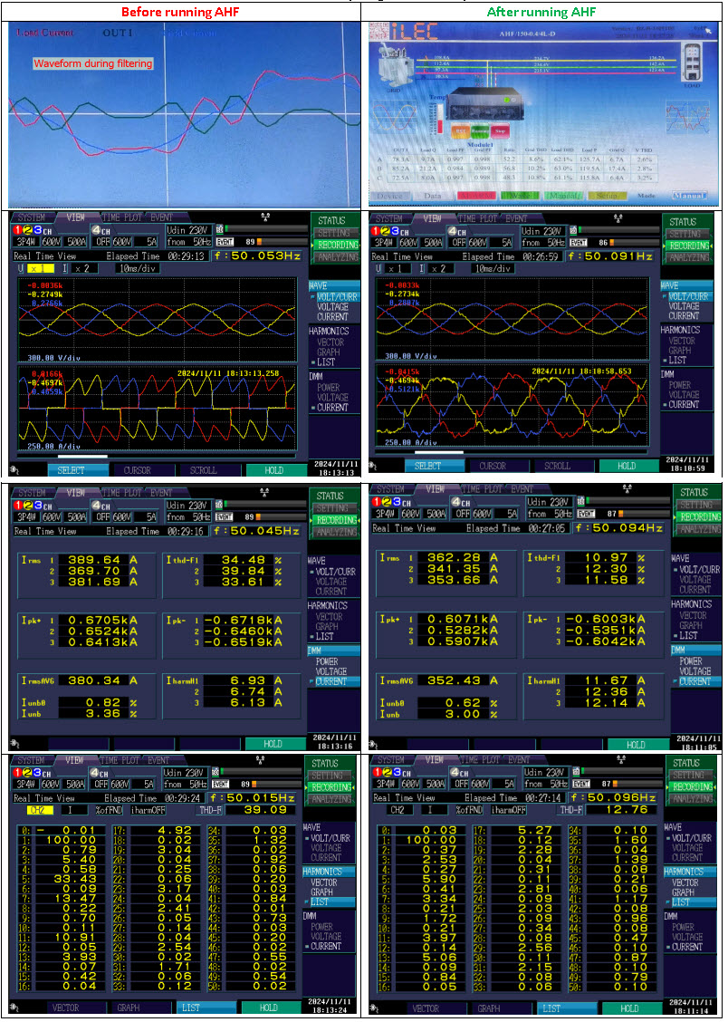The height and width of the screenshot is (1022, 728).
Task: Open 10ms/div time base selector, after-AHF waveform screen
Action: tap(490, 269)
